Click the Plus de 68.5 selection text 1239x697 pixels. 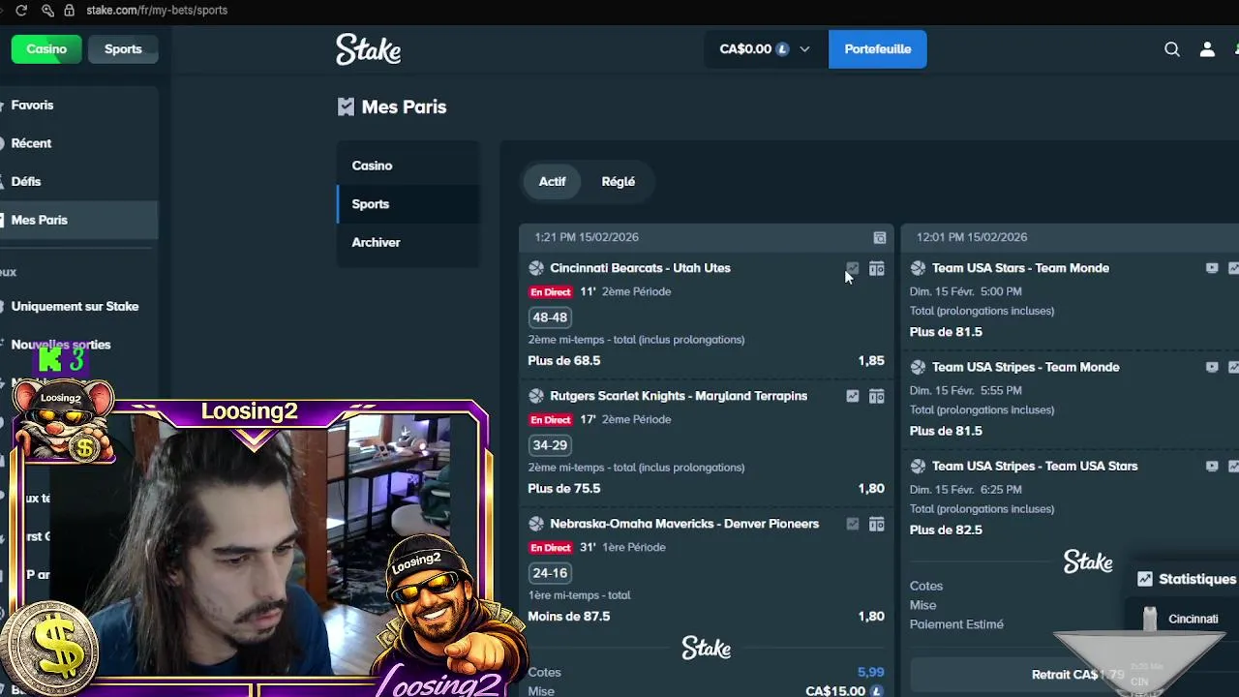[564, 360]
